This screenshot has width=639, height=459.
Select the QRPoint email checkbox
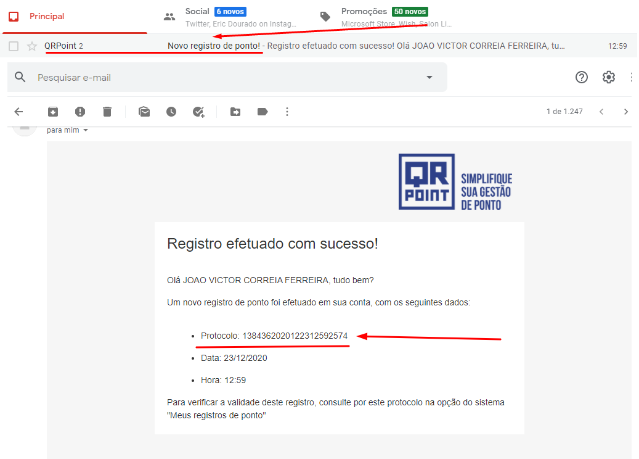[x=14, y=46]
